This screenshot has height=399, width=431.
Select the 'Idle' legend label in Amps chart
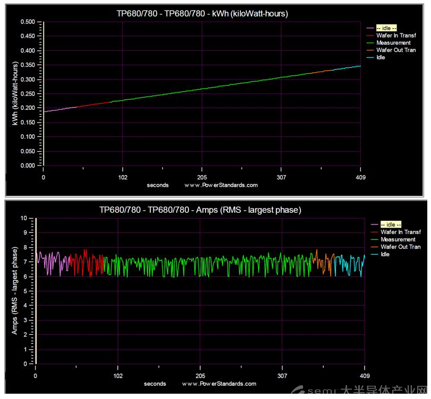point(385,254)
